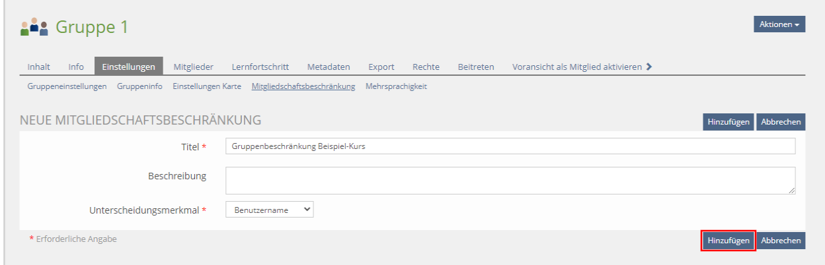
Task: Click the chevron arrow after Voransicht als Mitglied
Action: coord(649,67)
